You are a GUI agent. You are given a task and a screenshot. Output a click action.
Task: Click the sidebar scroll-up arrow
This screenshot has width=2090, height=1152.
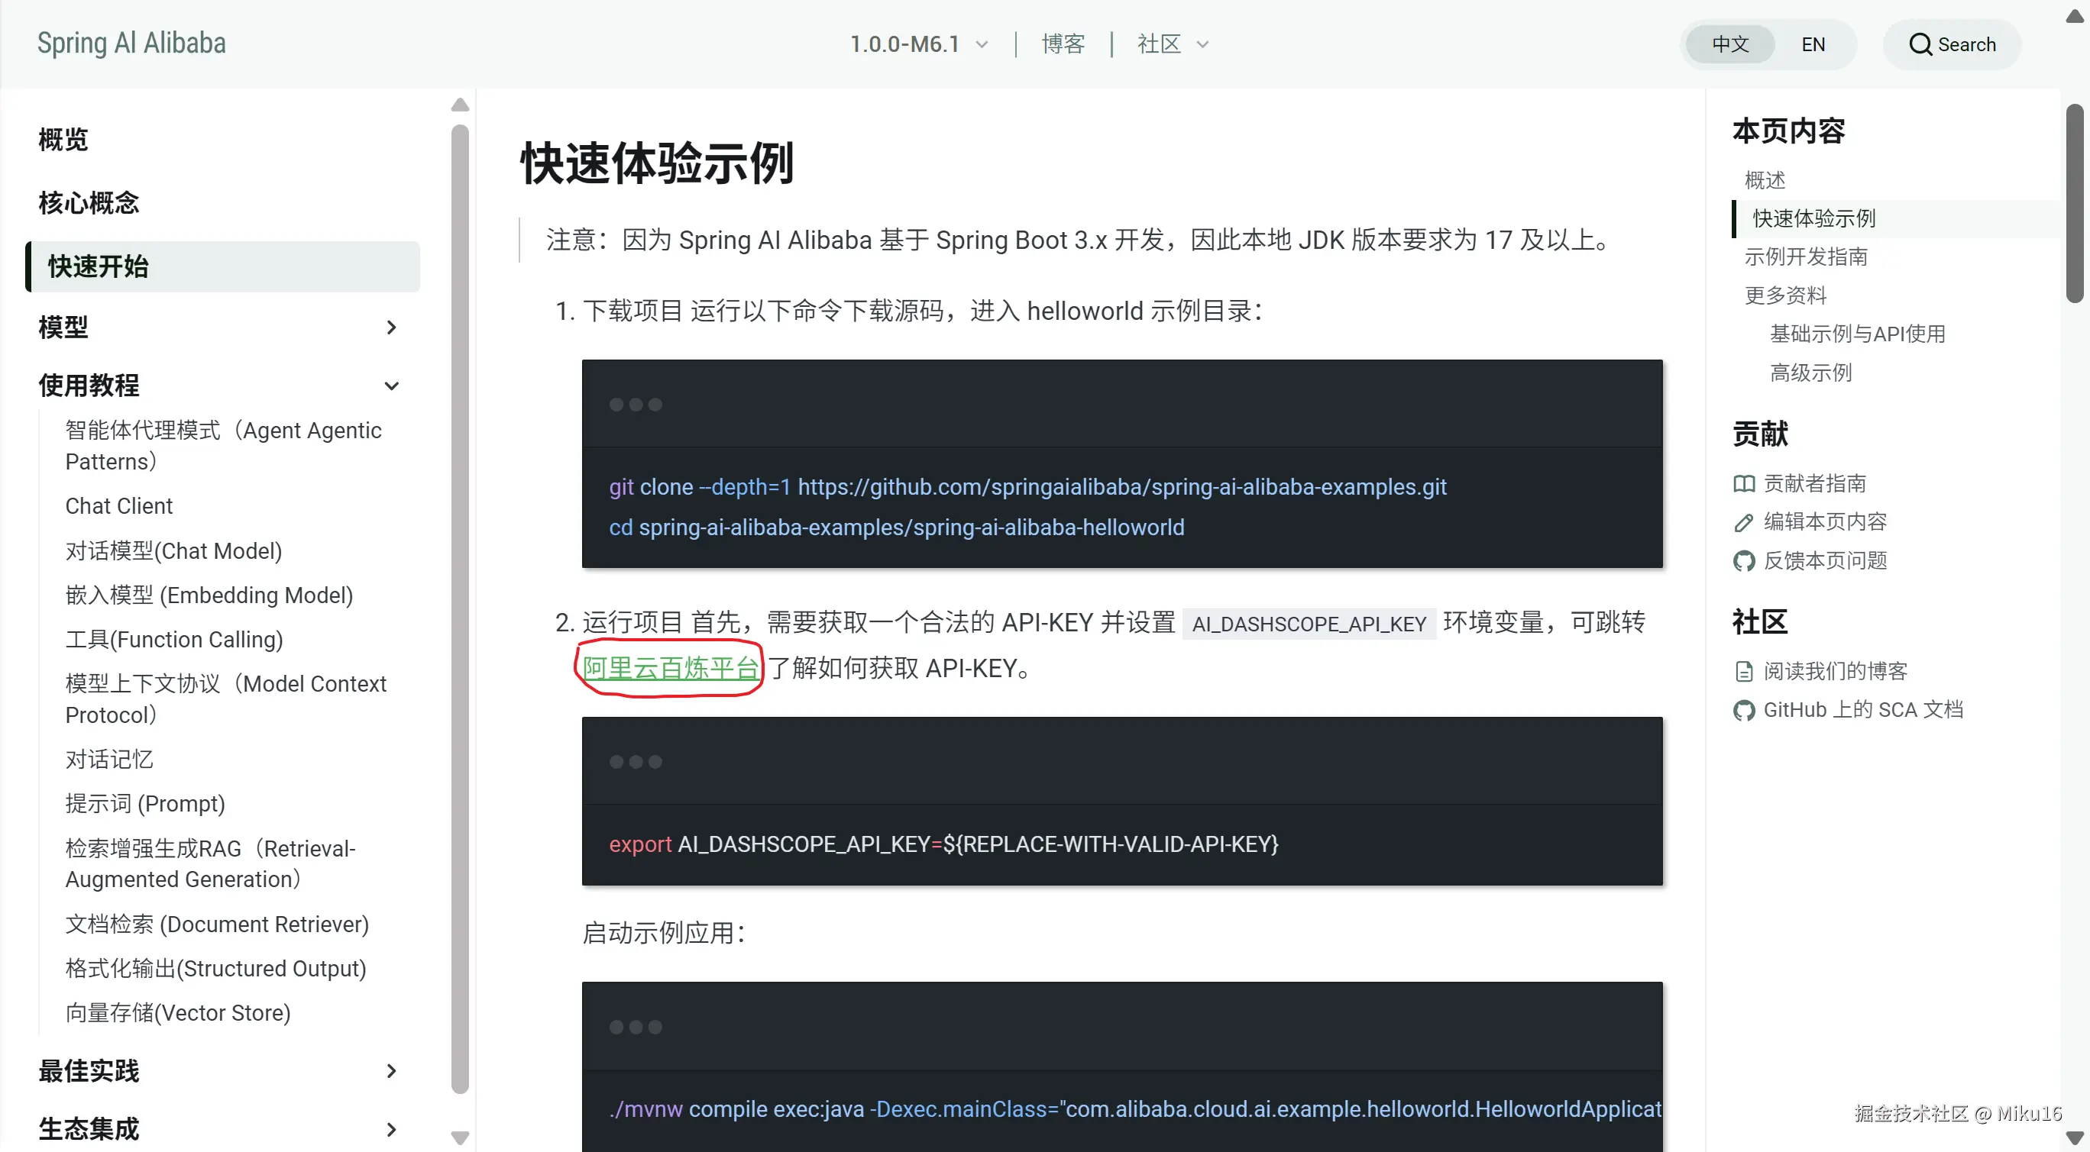click(460, 105)
